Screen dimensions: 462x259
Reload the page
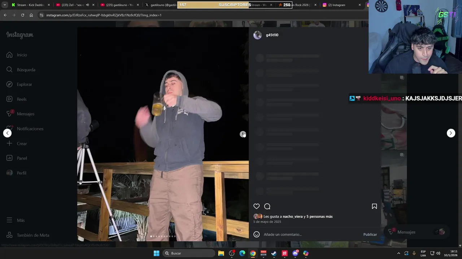tap(22, 15)
